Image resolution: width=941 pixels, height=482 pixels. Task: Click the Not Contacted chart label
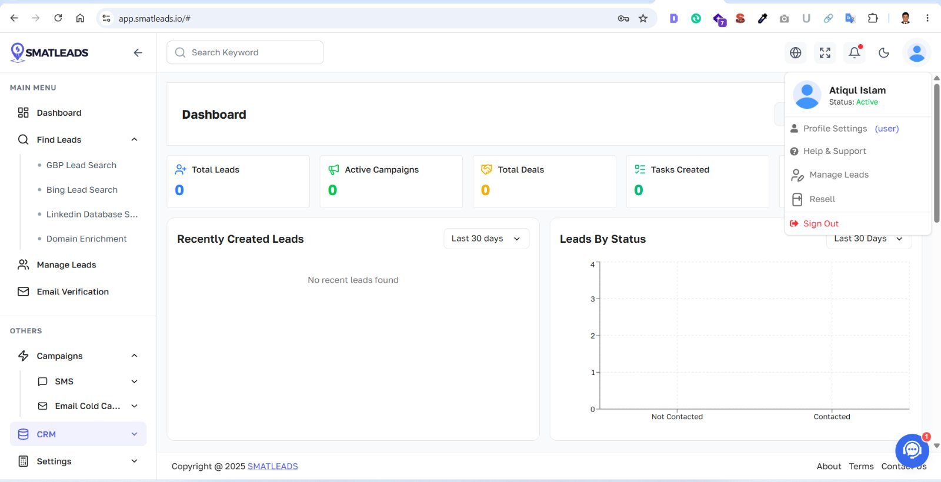(677, 417)
